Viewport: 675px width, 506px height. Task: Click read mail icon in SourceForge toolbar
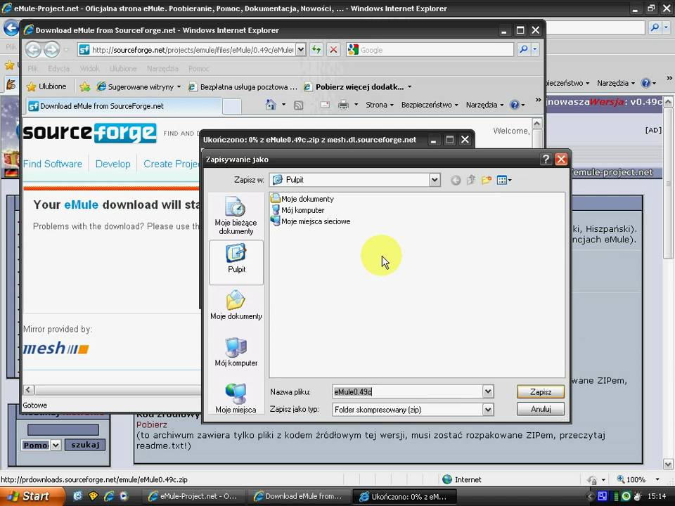coord(325,105)
